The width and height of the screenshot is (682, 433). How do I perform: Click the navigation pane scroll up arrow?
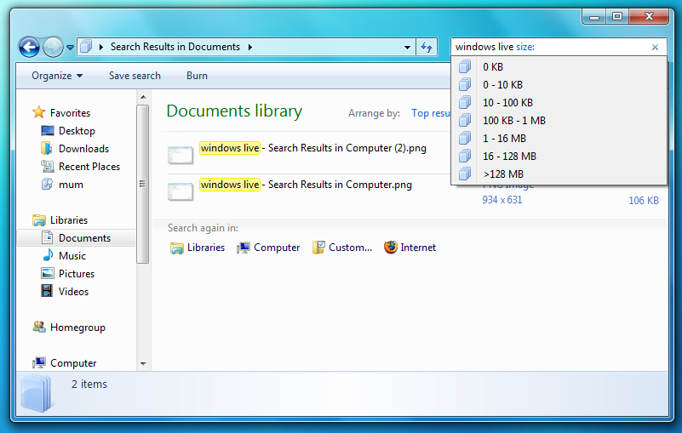pos(143,97)
